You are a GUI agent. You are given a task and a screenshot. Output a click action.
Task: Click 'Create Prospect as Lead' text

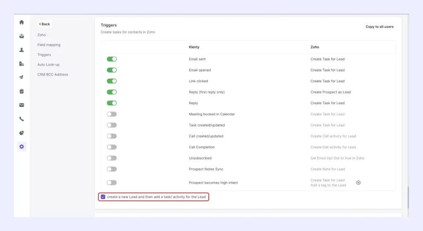pos(330,92)
